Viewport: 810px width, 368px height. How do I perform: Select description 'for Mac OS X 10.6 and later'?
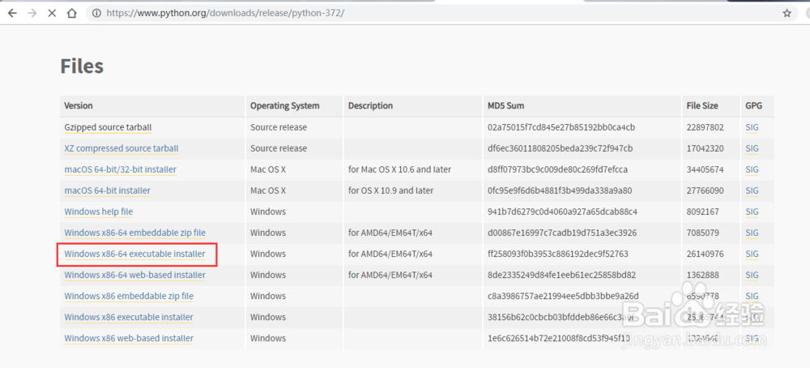tap(399, 169)
